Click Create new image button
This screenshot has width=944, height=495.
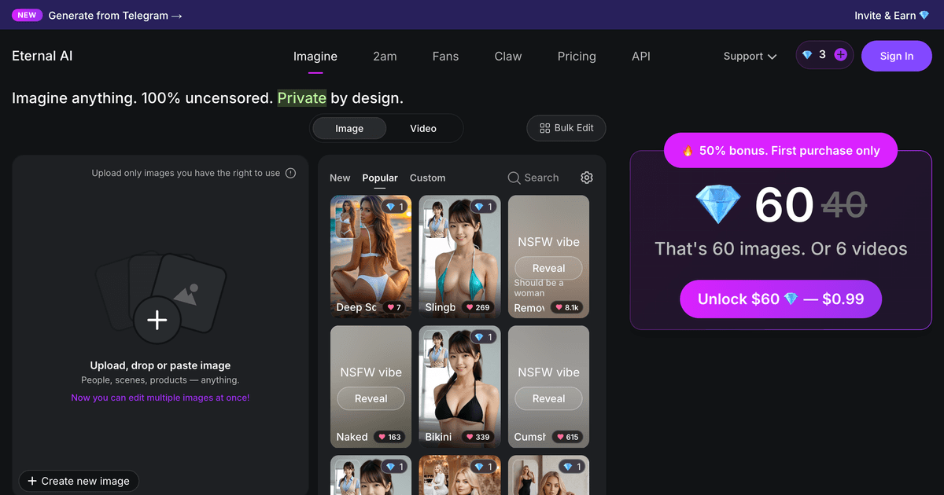click(79, 481)
